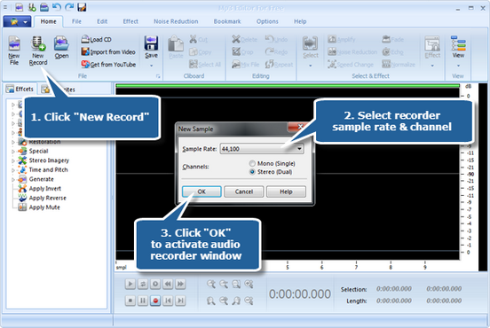Switch to the Home ribbon tab
This screenshot has height=328, width=490.
[49, 21]
